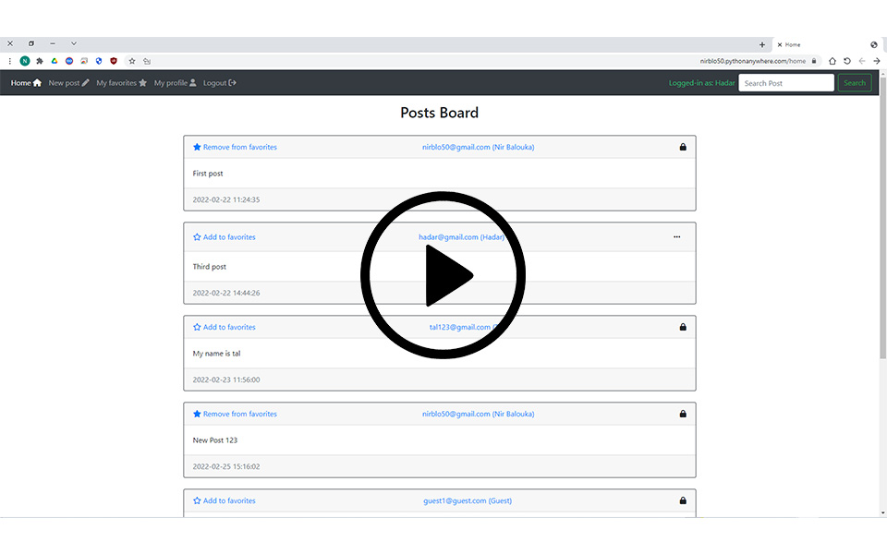
Task: Click into the Search Post field
Action: tap(786, 83)
